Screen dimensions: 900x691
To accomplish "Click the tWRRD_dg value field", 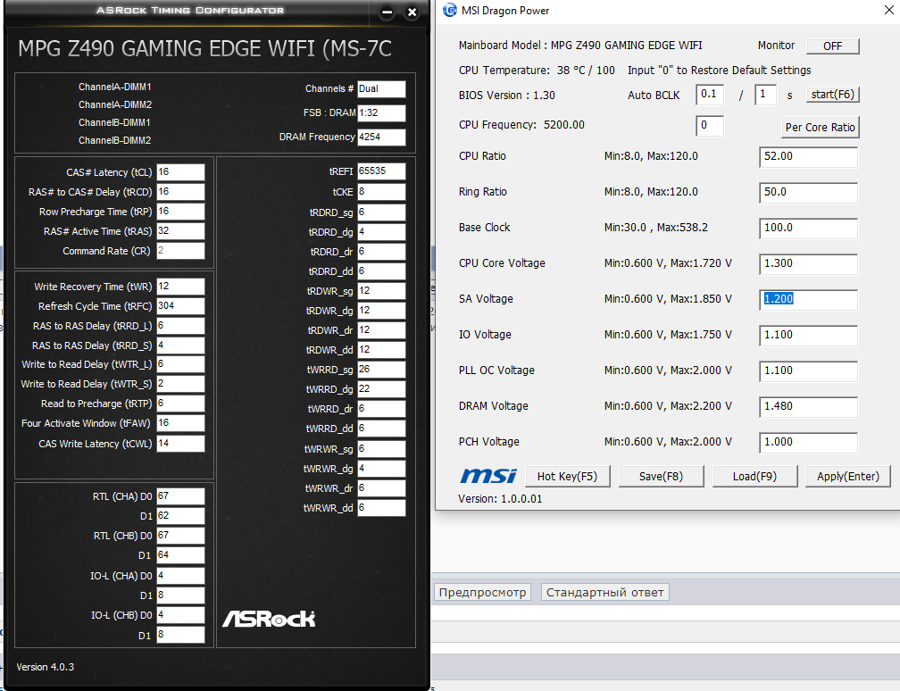I will [382, 389].
